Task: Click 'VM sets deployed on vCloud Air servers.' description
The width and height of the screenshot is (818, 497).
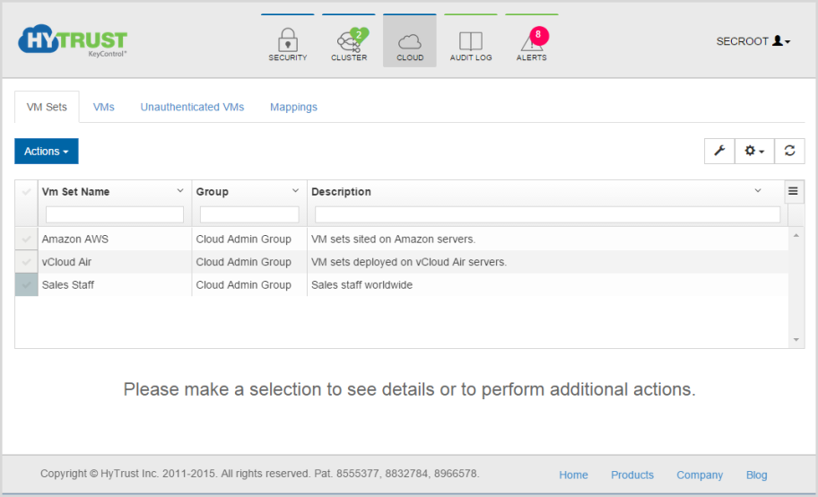Action: click(409, 262)
